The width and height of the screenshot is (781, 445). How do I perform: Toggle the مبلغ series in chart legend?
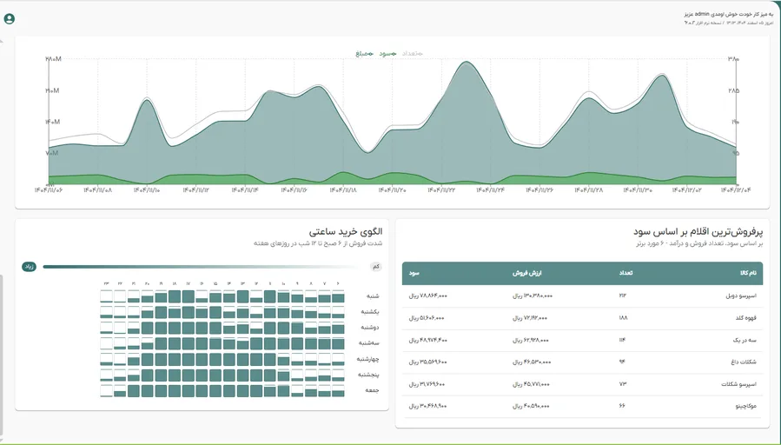(364, 53)
